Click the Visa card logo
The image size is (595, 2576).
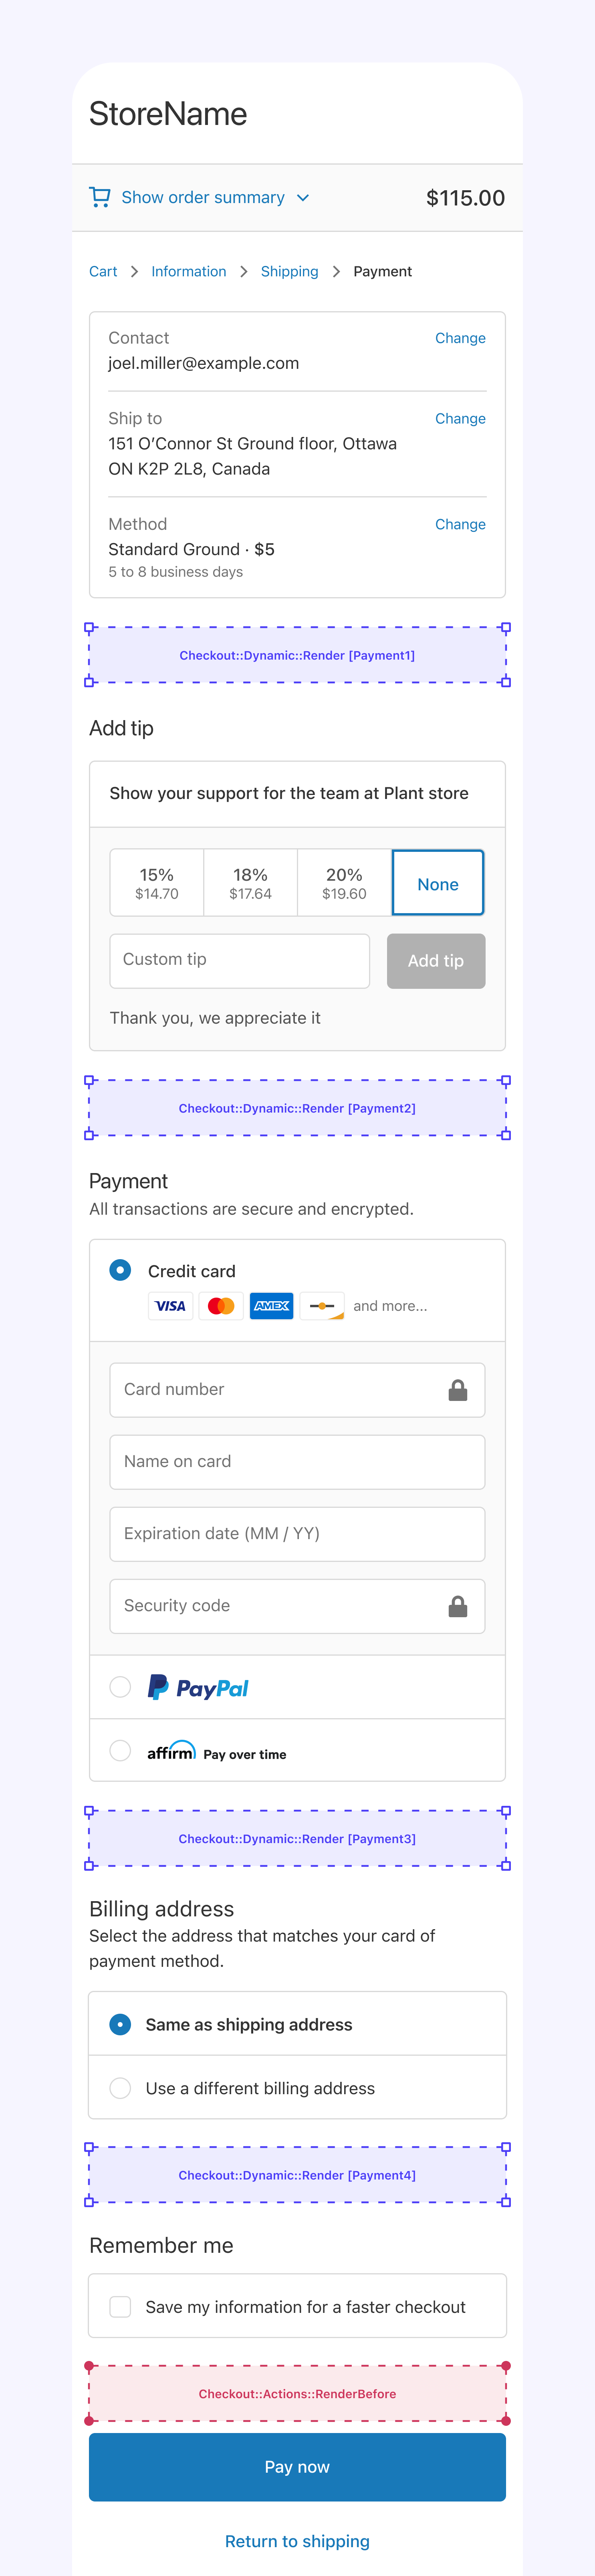click(x=170, y=1306)
